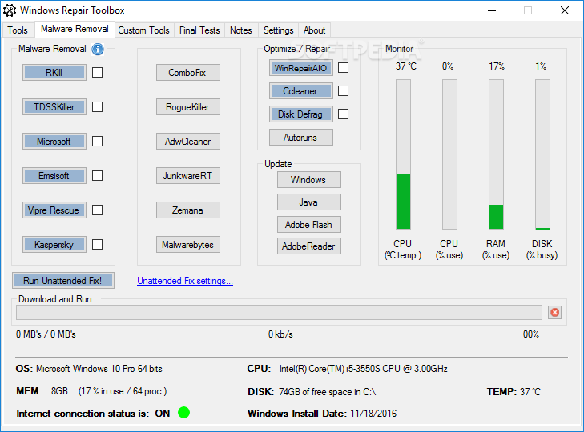The height and width of the screenshot is (432, 584).
Task: Update Adobe Flash
Action: point(308,224)
